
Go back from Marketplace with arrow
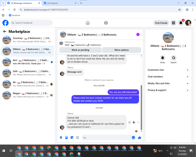pyautogui.click(x=5, y=31)
